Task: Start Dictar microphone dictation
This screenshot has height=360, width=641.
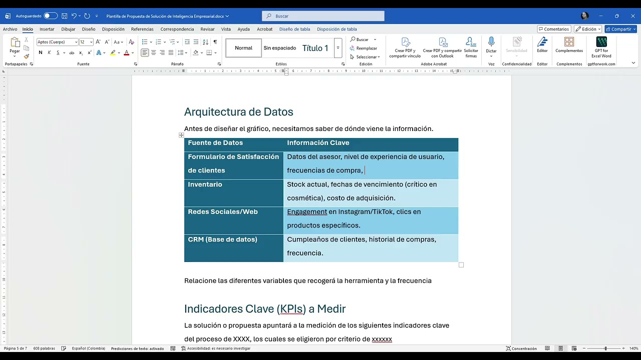Action: 491,45
